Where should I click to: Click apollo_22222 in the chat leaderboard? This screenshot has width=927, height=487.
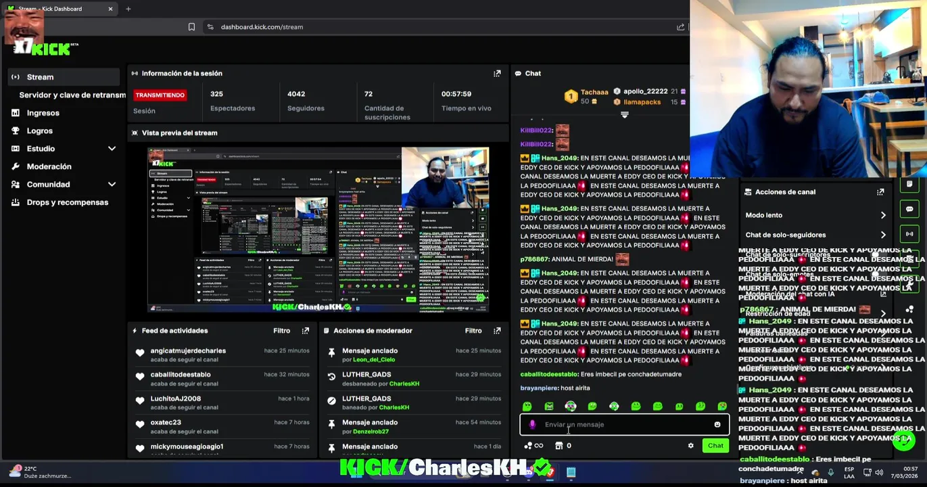645,91
